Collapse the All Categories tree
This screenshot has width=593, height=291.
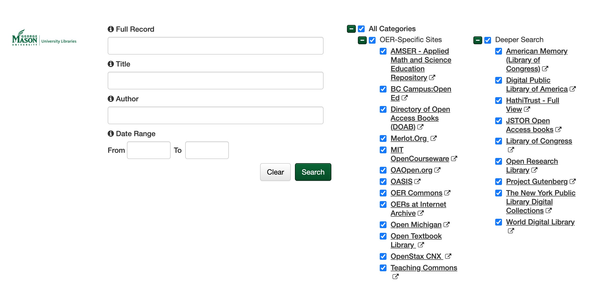click(351, 29)
